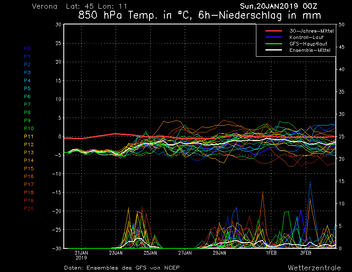Click the '3FEB' date axis label
352x272 pixels.
point(306,253)
